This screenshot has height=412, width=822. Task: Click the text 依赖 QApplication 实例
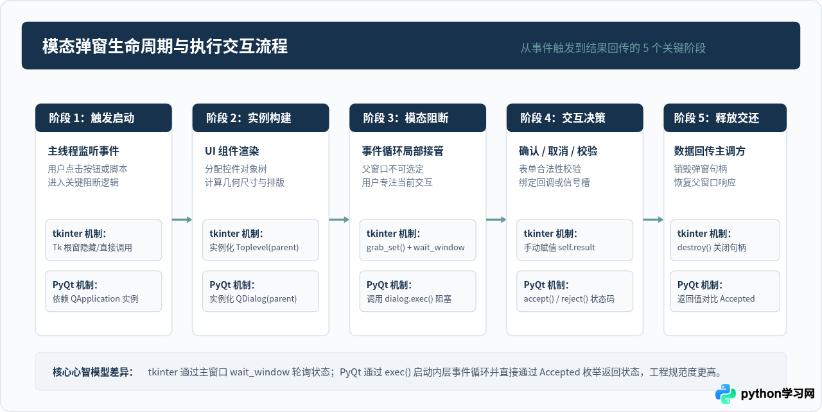96,299
